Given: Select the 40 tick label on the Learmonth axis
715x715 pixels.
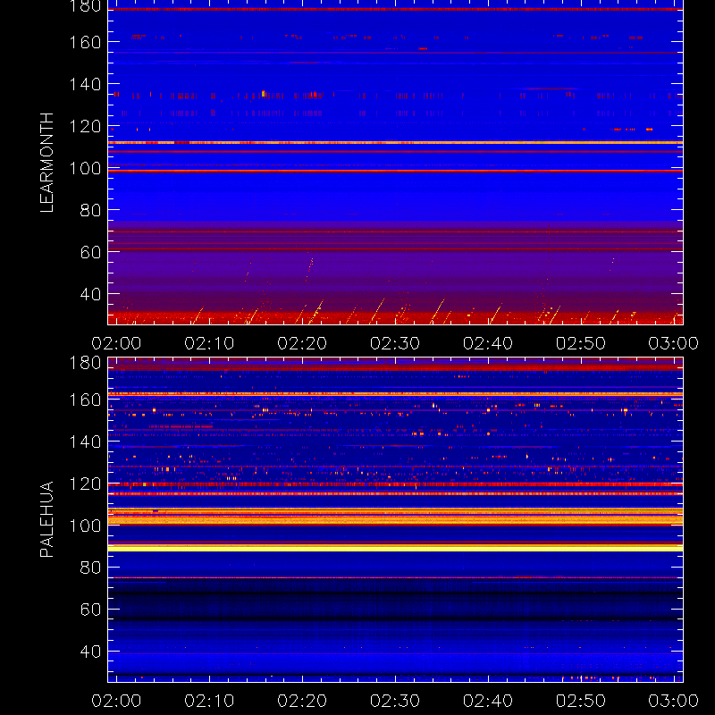Looking at the screenshot, I should 90,294.
